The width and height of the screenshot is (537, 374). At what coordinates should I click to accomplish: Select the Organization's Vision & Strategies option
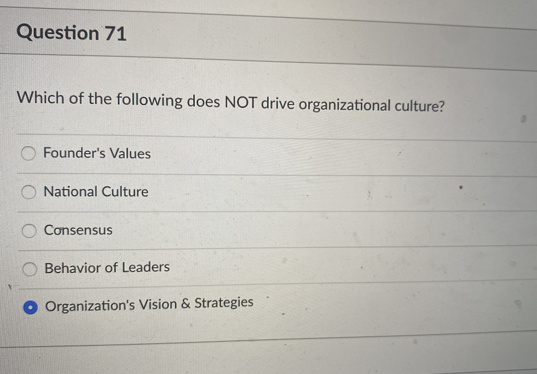(30, 307)
